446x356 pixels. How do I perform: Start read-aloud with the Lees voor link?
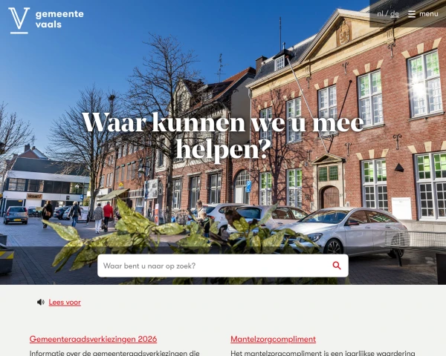(65, 303)
